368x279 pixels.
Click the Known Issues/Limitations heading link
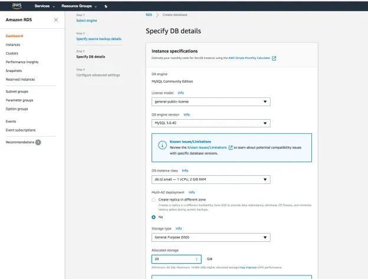[x=190, y=142]
